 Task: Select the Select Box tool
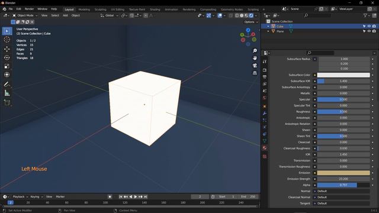[x=7, y=31]
